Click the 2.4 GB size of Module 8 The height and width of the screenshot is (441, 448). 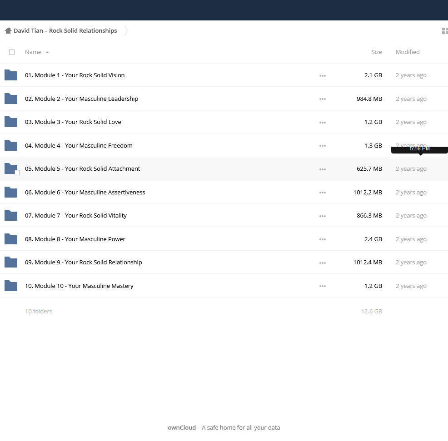373,239
